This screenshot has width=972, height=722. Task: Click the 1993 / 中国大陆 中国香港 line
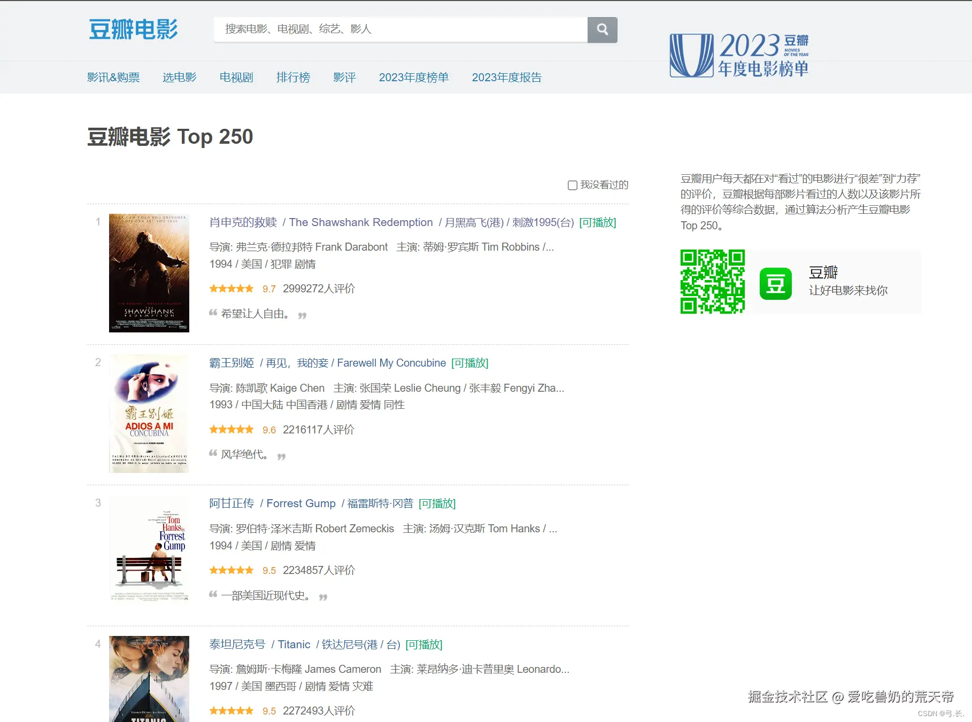coord(307,405)
